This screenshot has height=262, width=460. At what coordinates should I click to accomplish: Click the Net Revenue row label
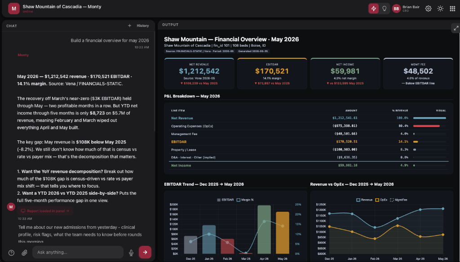click(x=182, y=118)
